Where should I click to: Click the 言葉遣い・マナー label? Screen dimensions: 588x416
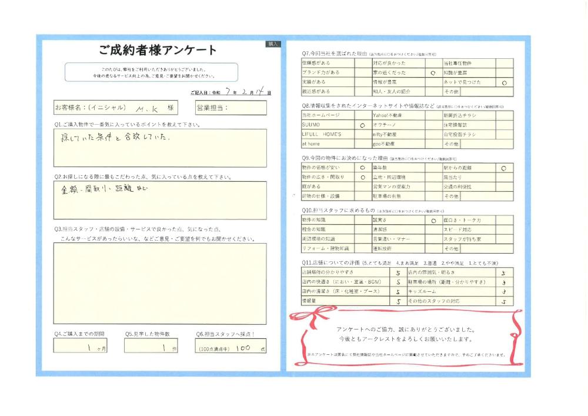click(x=392, y=239)
